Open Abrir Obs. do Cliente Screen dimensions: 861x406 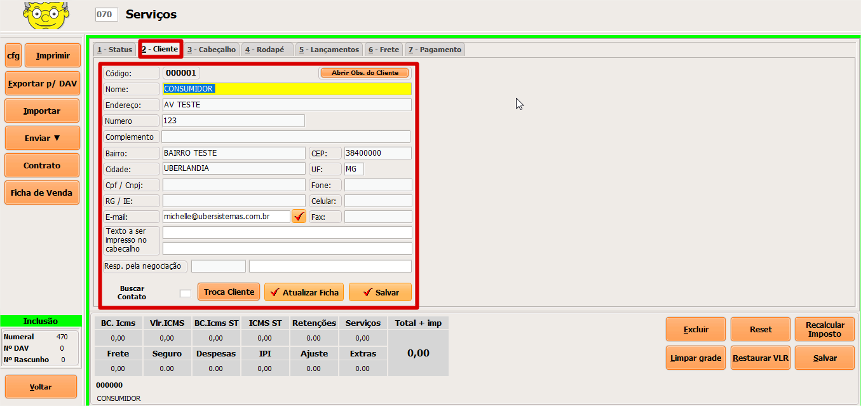(x=365, y=73)
